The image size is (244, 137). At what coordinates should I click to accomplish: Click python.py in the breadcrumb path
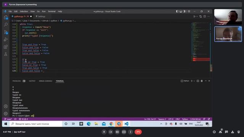[67, 21]
